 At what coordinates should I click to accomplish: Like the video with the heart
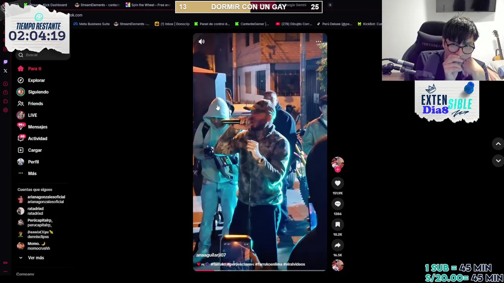click(337, 183)
